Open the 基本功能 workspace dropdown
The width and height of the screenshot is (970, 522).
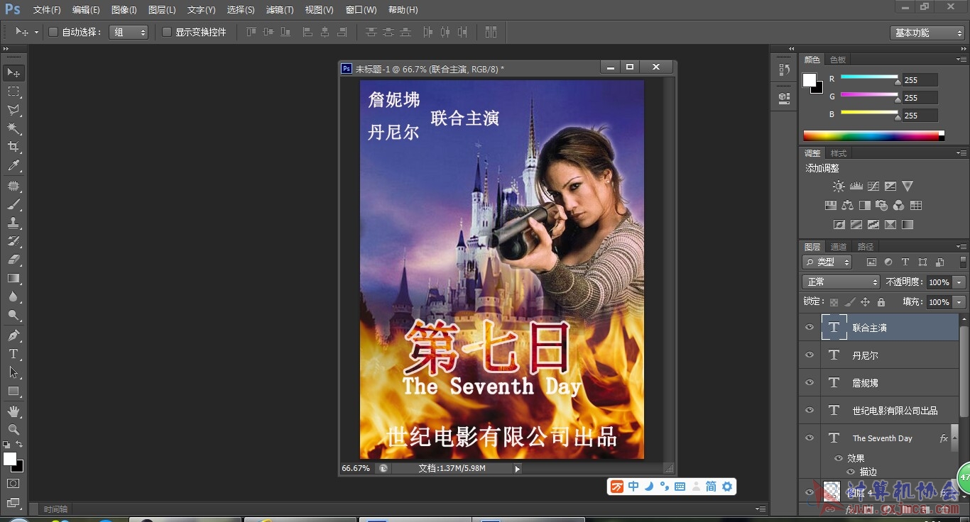[927, 33]
